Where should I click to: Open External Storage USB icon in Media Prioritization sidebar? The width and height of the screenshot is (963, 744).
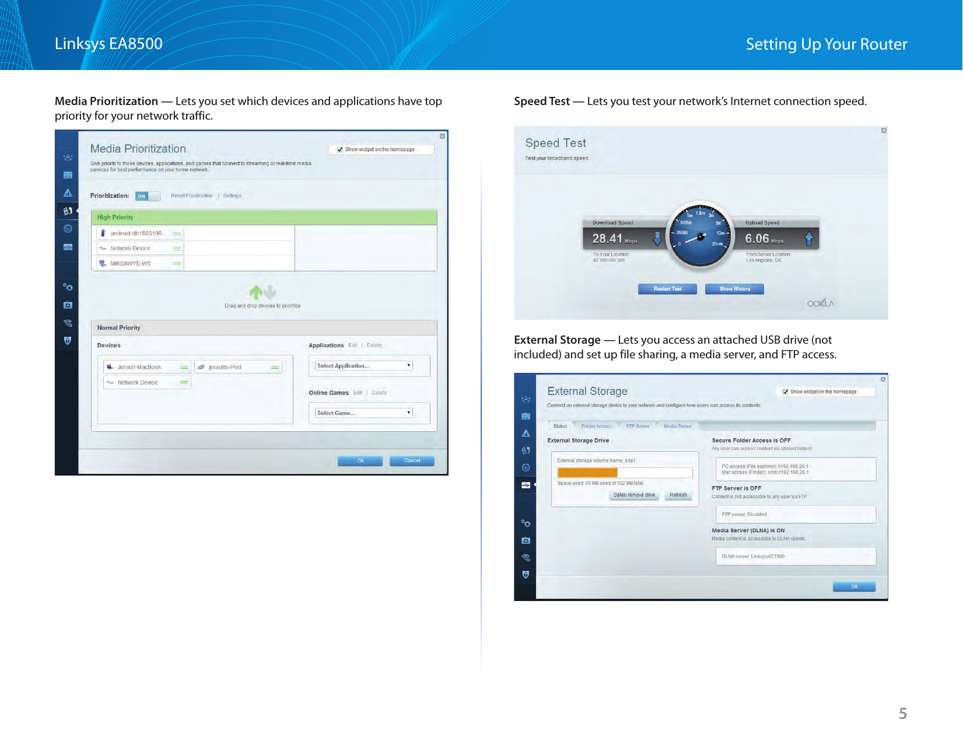68,247
